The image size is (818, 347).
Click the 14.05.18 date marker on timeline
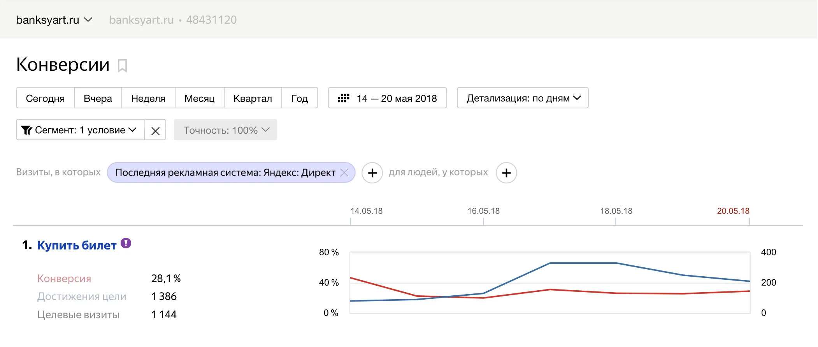coord(367,211)
